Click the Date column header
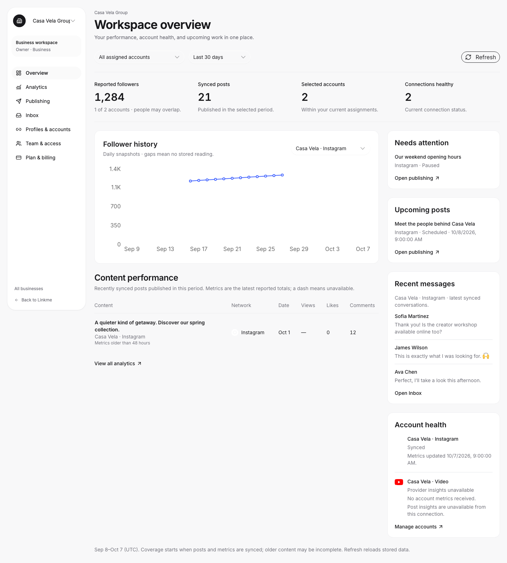 coord(284,305)
